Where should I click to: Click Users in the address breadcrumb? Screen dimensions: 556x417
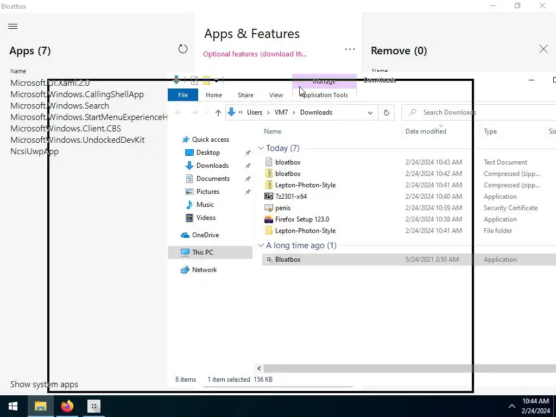(x=254, y=112)
